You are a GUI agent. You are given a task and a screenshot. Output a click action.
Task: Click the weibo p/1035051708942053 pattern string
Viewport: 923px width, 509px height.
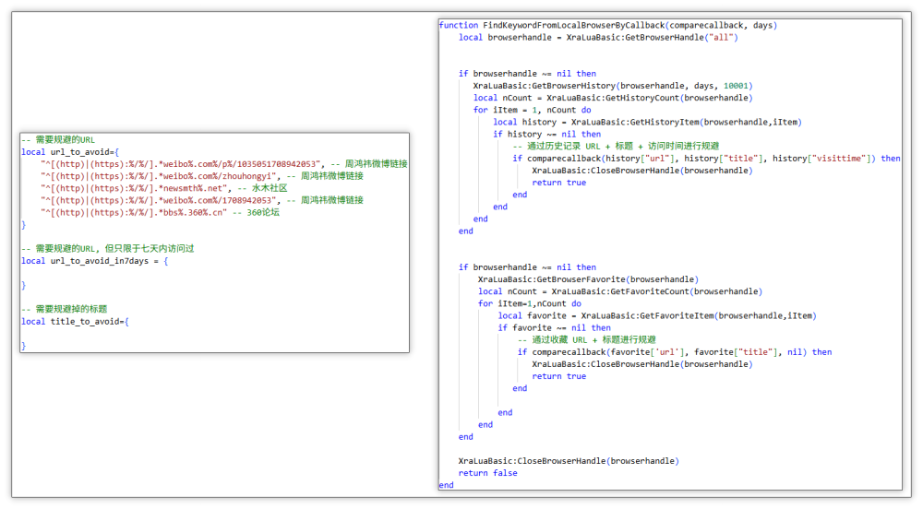(x=181, y=163)
